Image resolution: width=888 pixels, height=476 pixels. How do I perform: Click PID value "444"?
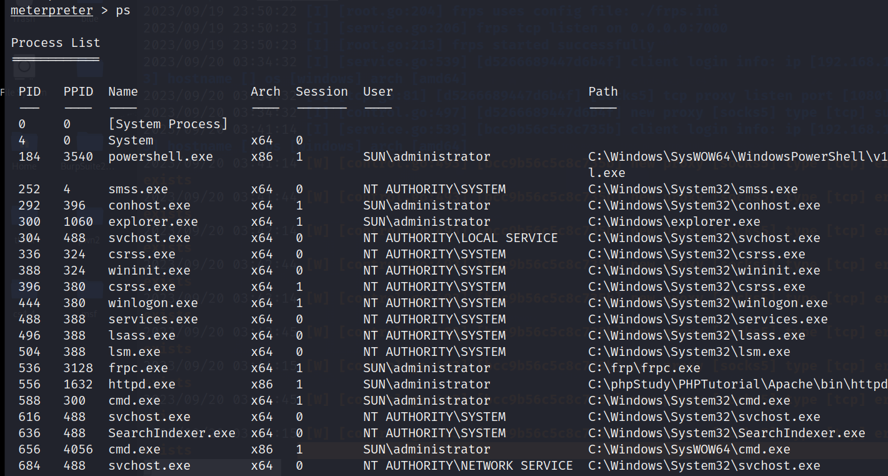[x=29, y=303]
